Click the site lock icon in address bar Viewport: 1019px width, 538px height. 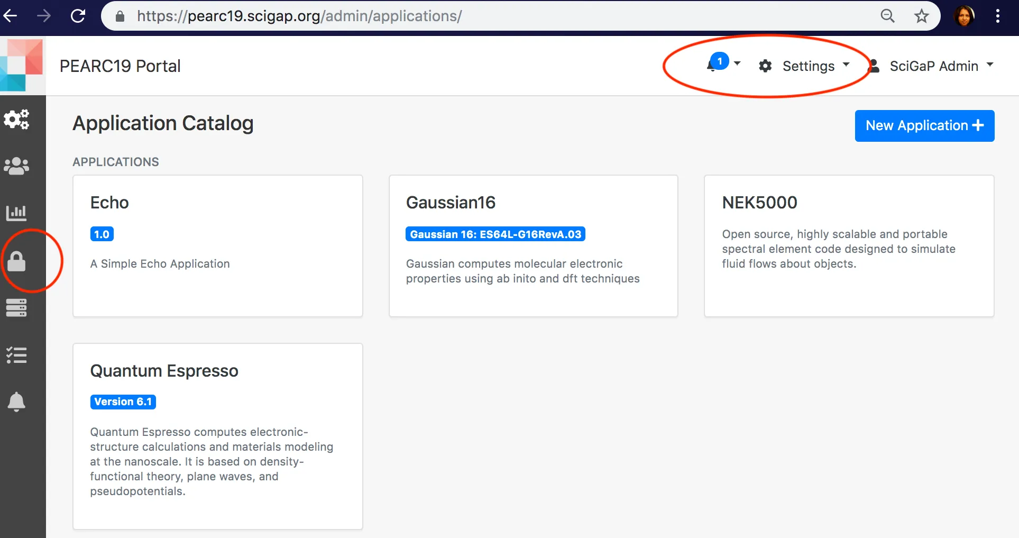pyautogui.click(x=120, y=16)
